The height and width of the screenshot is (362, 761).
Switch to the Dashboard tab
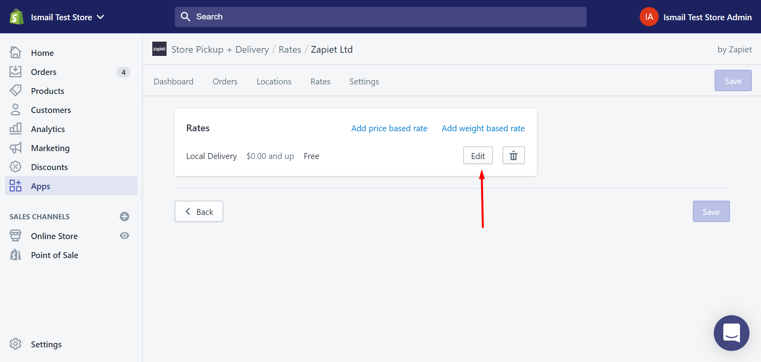pyautogui.click(x=173, y=81)
